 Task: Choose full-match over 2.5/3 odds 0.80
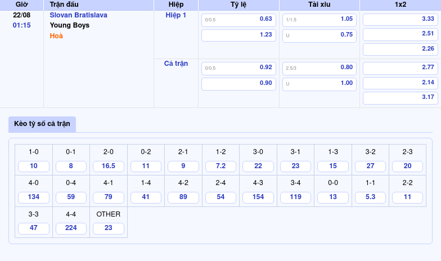click(319, 68)
